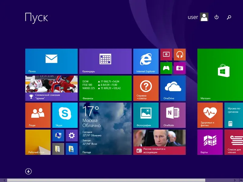The image size is (243, 182).
Task: Open the Календарь calendar tile
Action: 105,61
